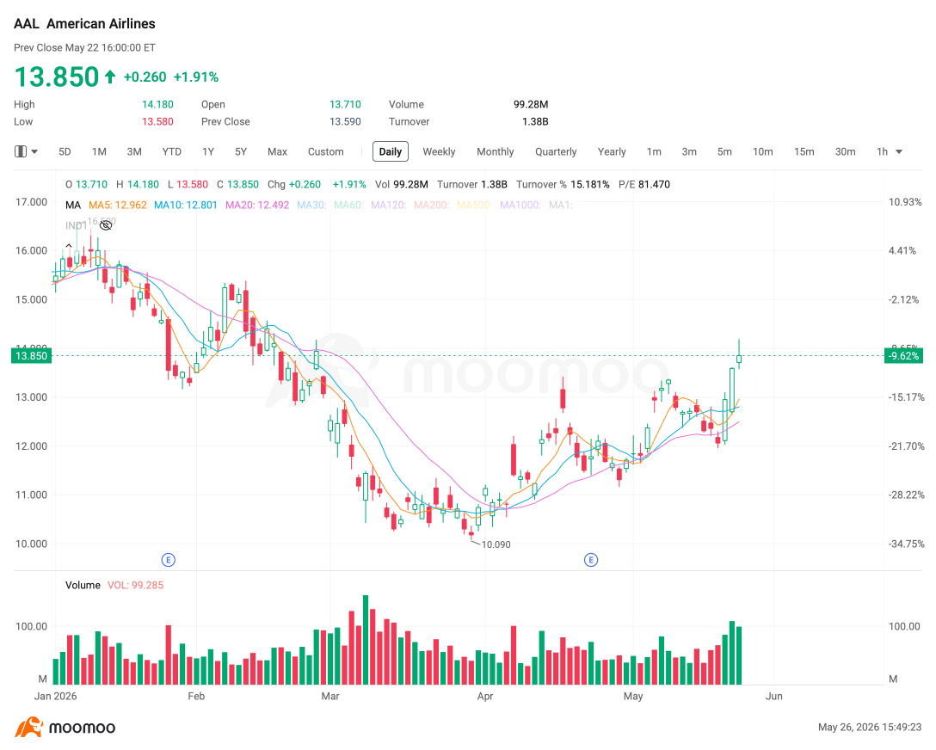Image resolution: width=936 pixels, height=750 pixels.
Task: Click the MA120 indicator label
Action: [389, 205]
